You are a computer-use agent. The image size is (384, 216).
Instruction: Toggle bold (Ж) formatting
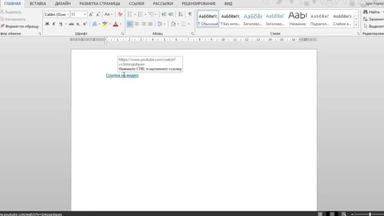coord(47,24)
